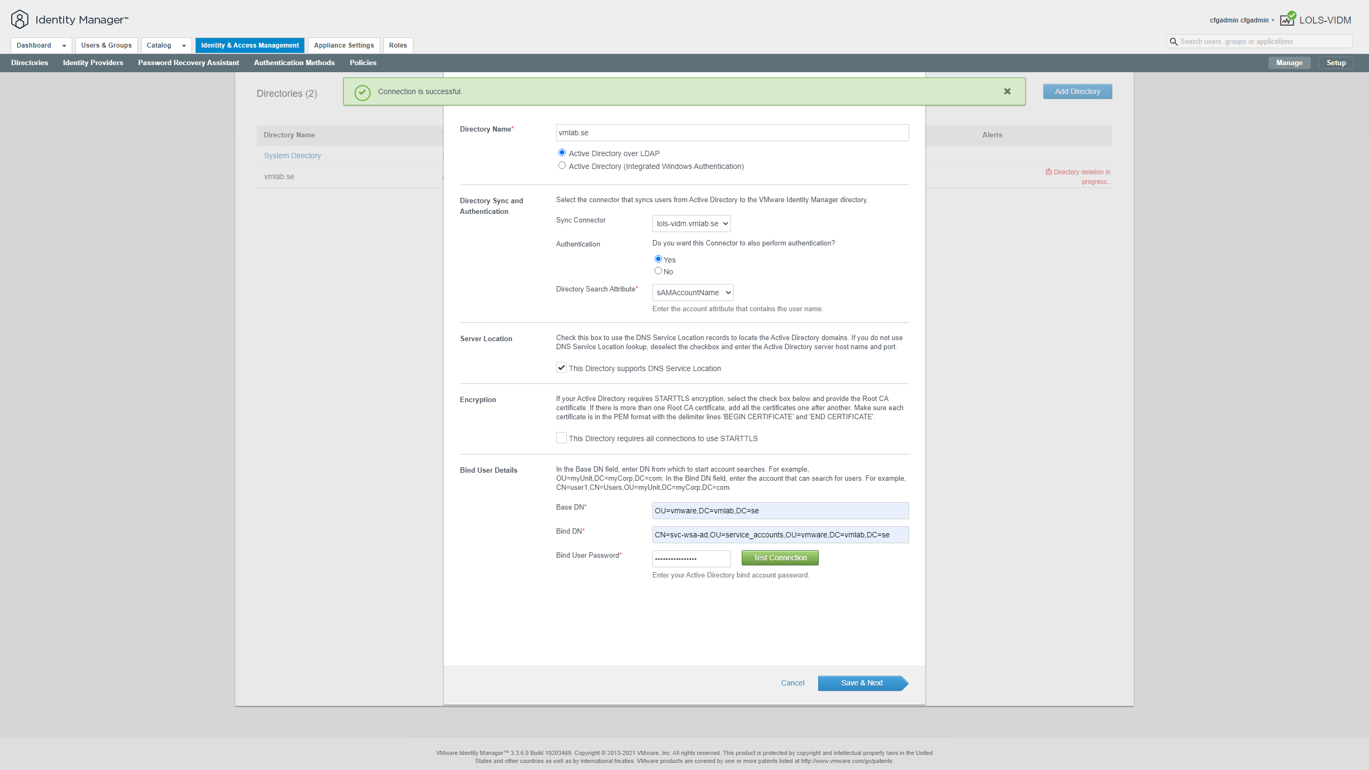Click the 'Directory deletion in progress' alert text

[x=1082, y=177]
